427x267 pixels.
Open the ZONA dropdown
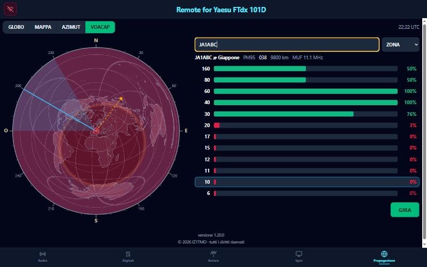point(400,45)
